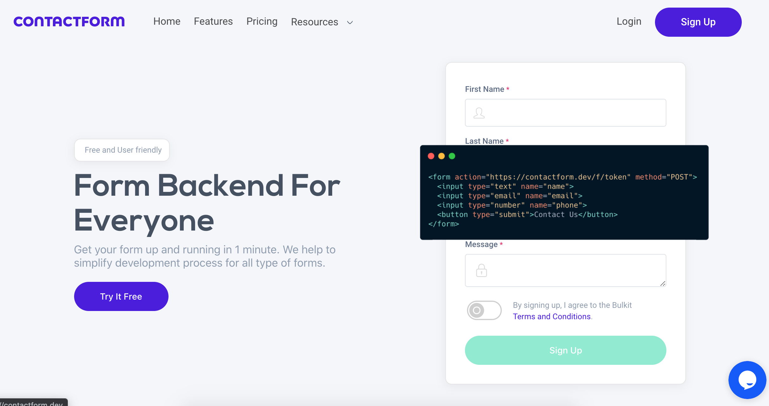Open the Resources menu label
Image resolution: width=769 pixels, height=406 pixels.
[315, 22]
